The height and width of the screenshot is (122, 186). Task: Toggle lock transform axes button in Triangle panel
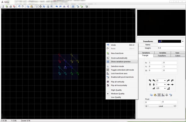point(163,95)
